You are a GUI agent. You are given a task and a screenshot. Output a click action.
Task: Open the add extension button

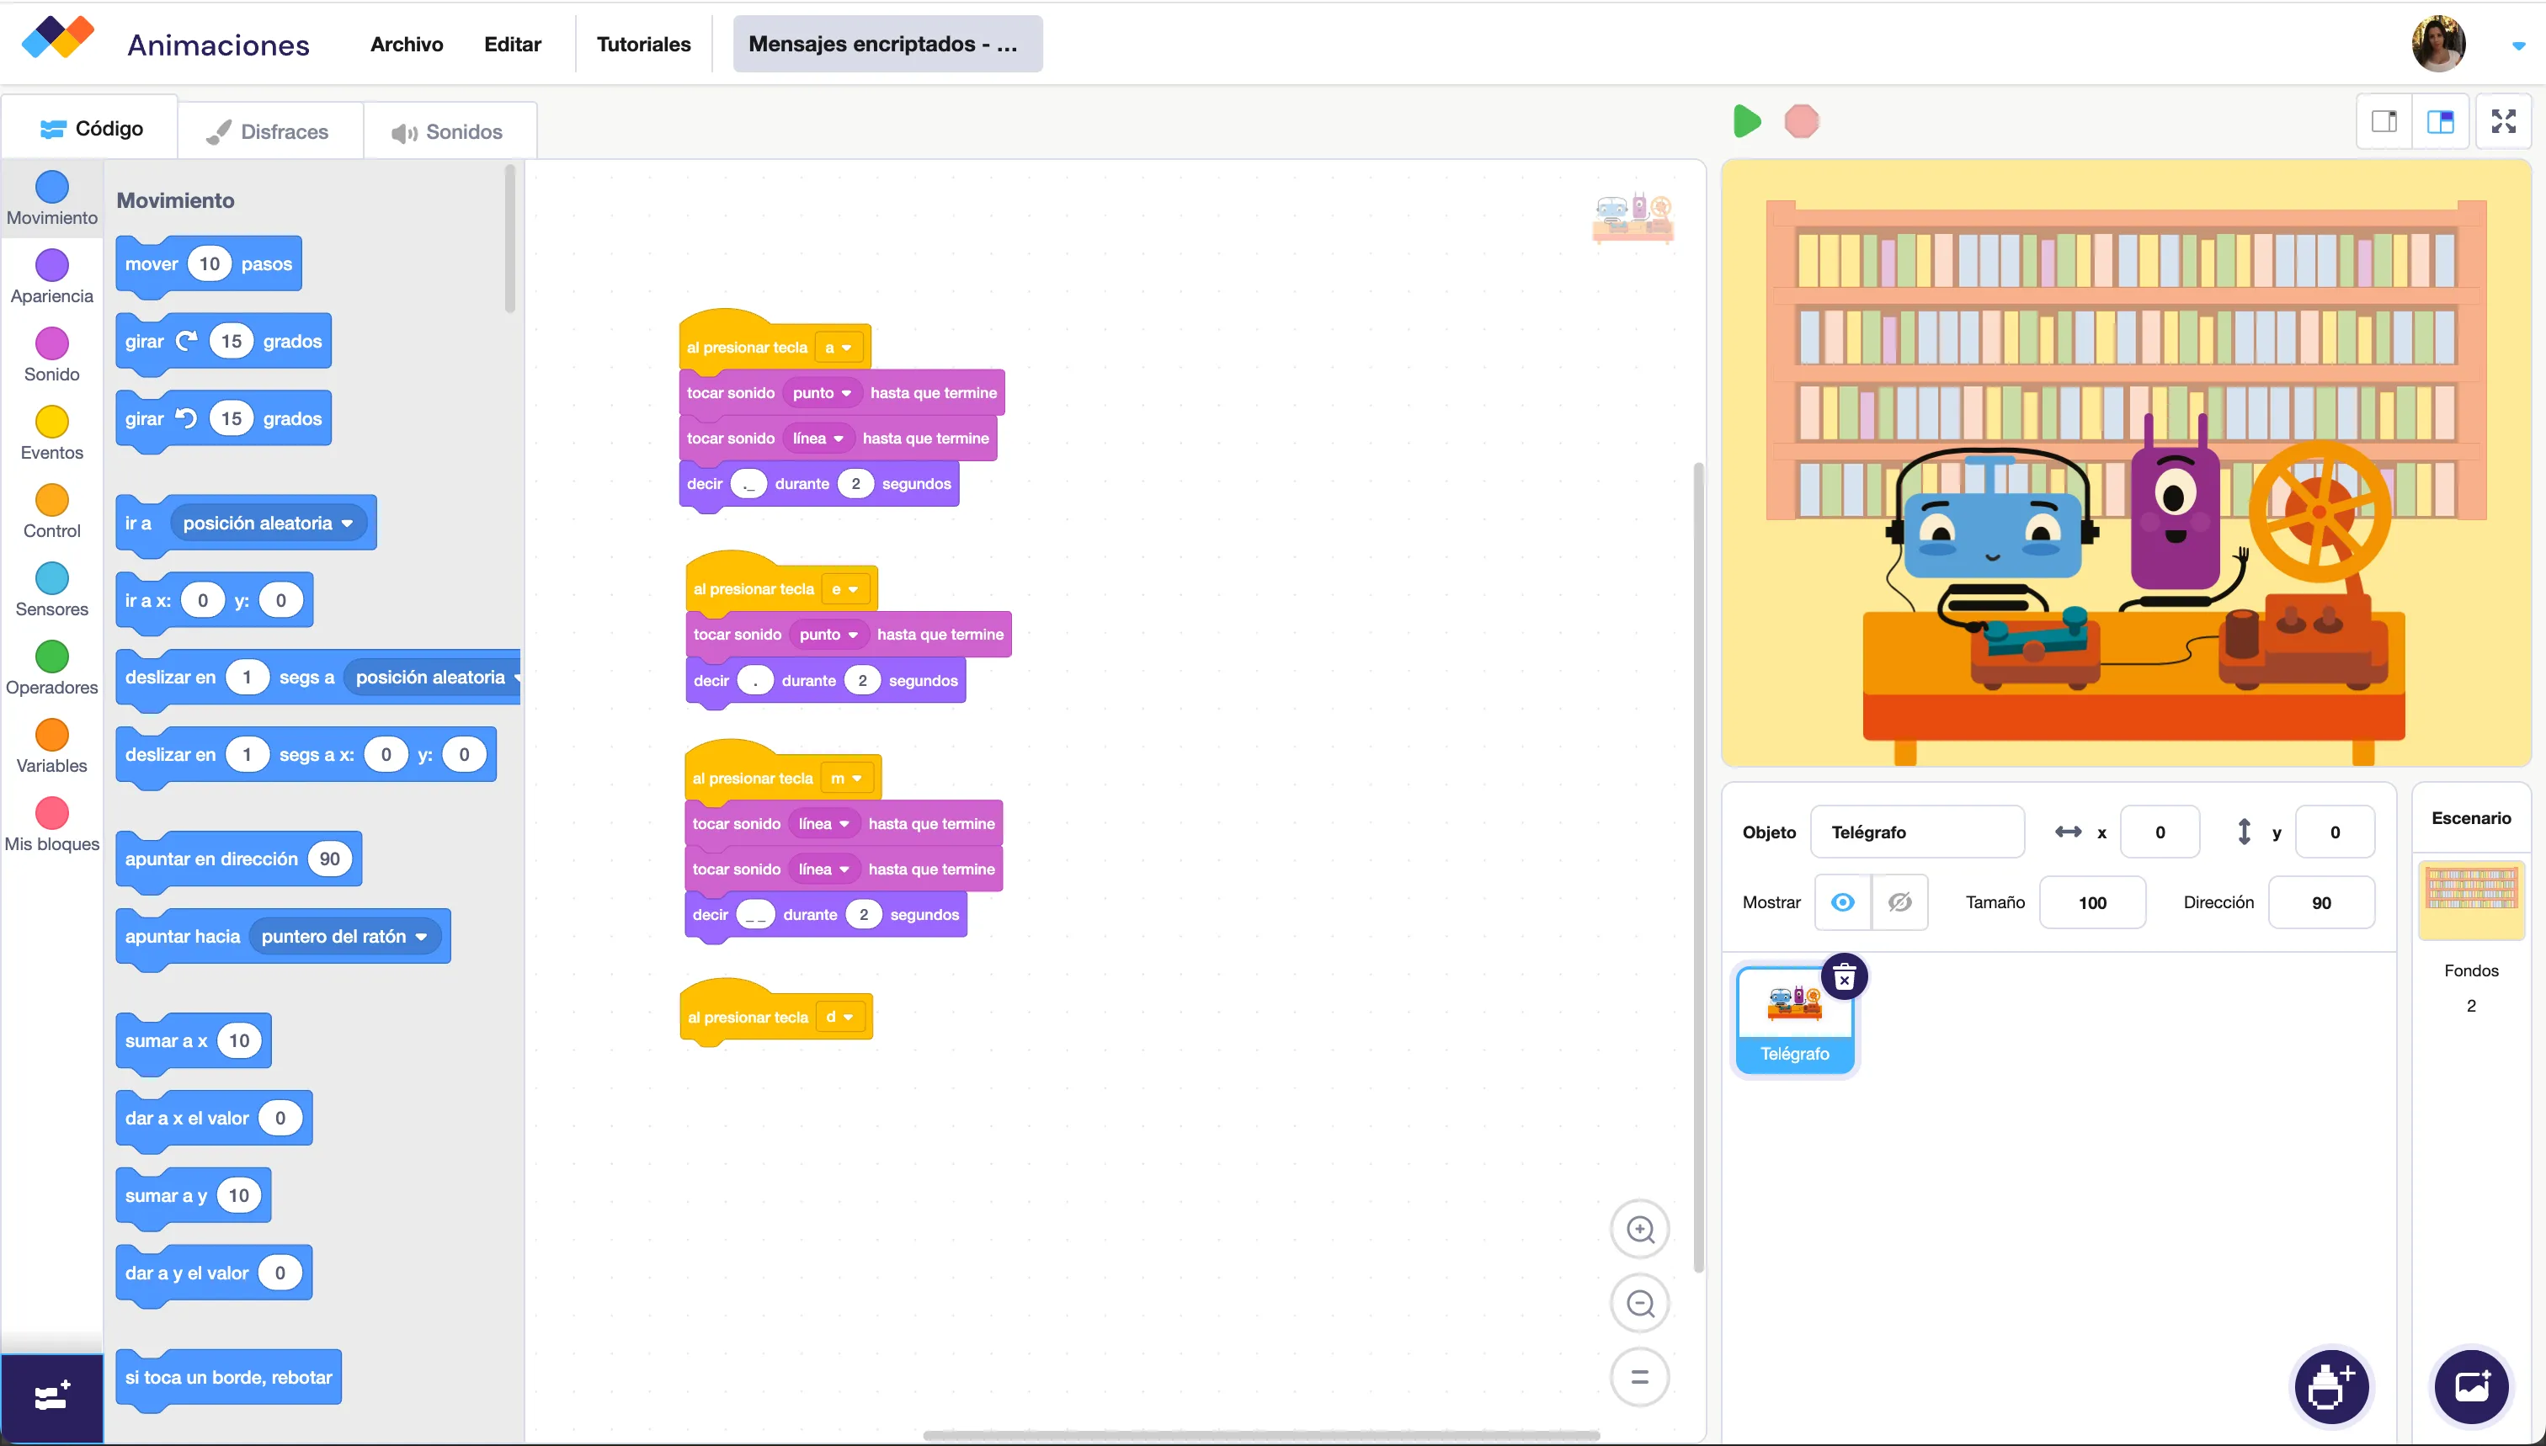[x=51, y=1396]
